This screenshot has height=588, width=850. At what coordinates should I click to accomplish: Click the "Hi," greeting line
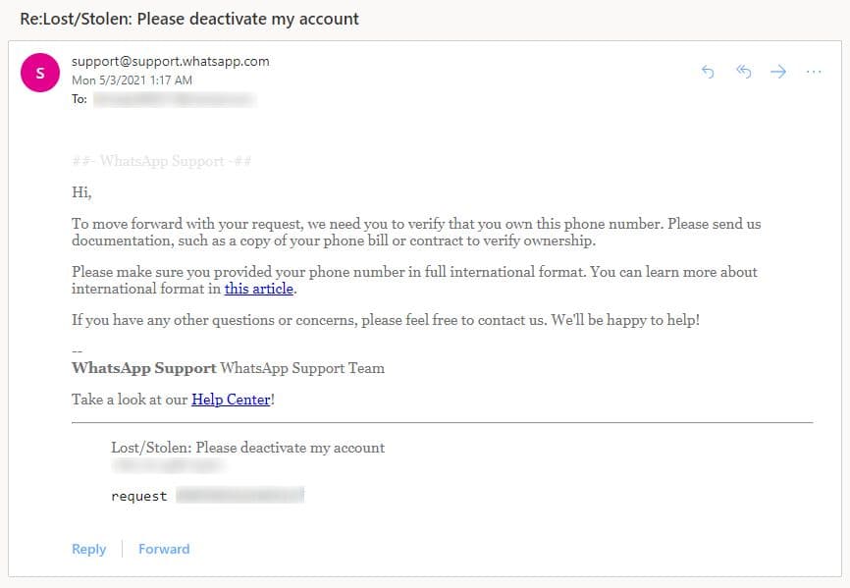pos(81,192)
